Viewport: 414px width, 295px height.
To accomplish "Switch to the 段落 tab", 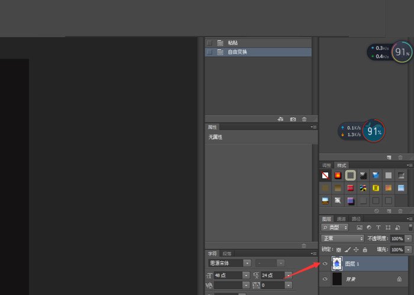I will click(227, 253).
